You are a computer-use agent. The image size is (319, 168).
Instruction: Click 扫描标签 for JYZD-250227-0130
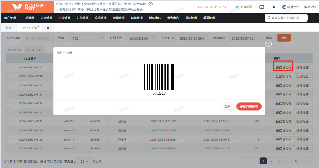click(302, 131)
